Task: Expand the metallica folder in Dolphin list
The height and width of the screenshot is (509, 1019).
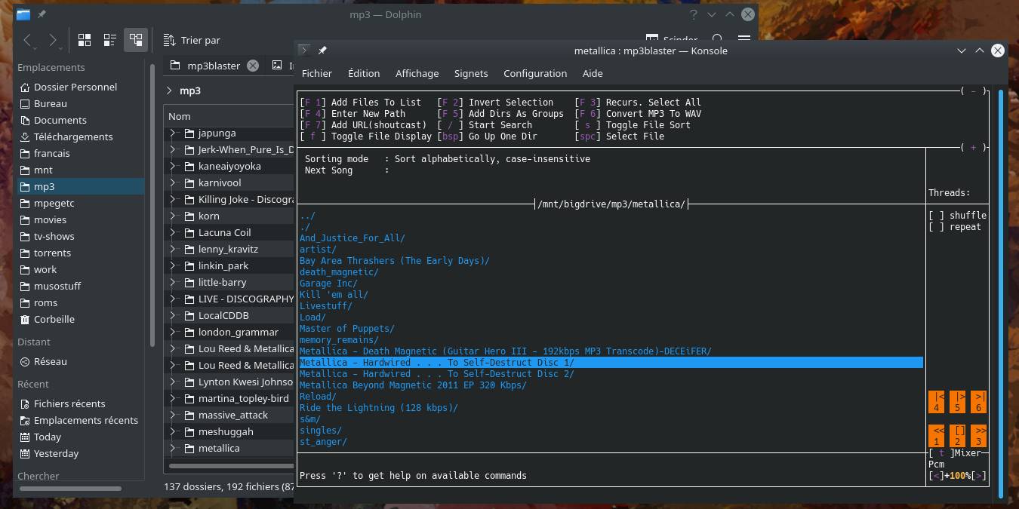Action: point(173,448)
